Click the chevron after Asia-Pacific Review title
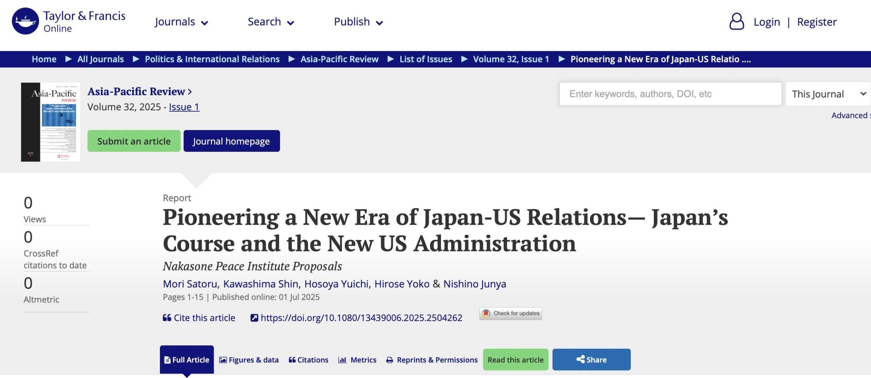Image resolution: width=871 pixels, height=378 pixels. pyautogui.click(x=190, y=92)
